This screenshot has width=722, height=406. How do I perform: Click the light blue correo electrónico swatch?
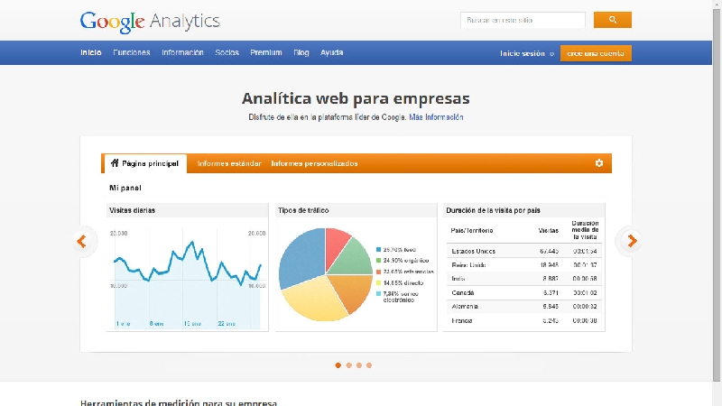(x=378, y=294)
